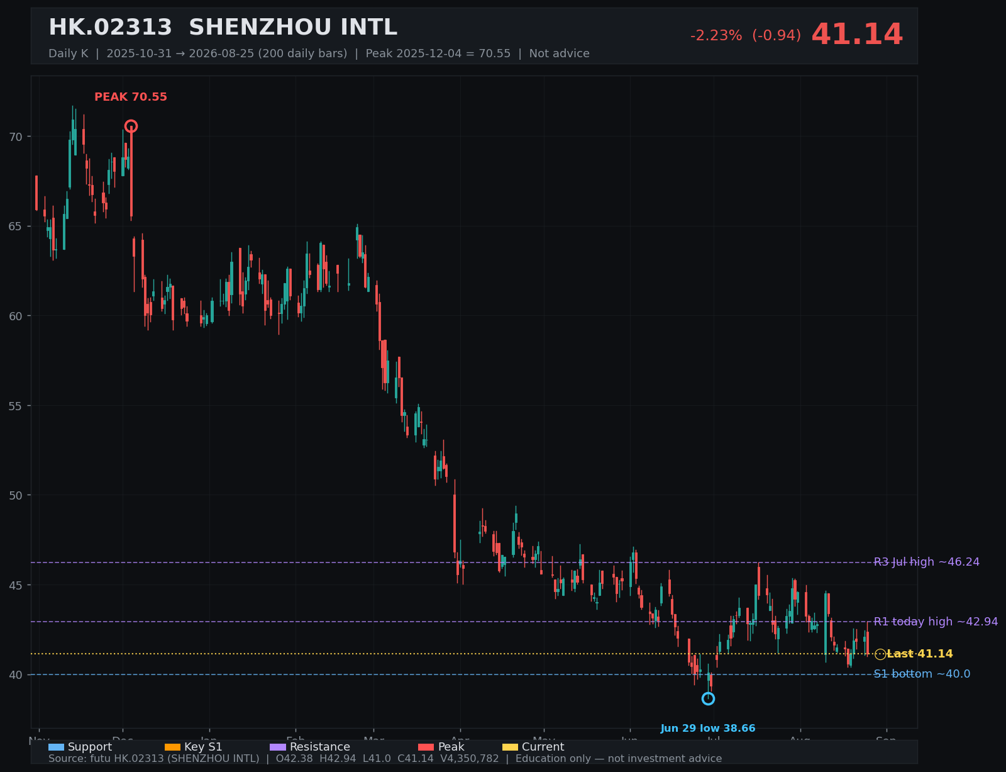The width and height of the screenshot is (1006, 772).
Task: Click the 'Current' legend label
Action: coord(543,747)
